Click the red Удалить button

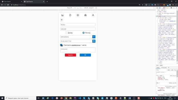[x=70, y=55]
